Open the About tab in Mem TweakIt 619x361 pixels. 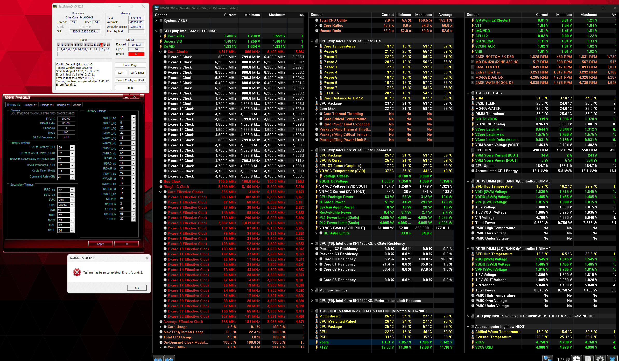[77, 105]
